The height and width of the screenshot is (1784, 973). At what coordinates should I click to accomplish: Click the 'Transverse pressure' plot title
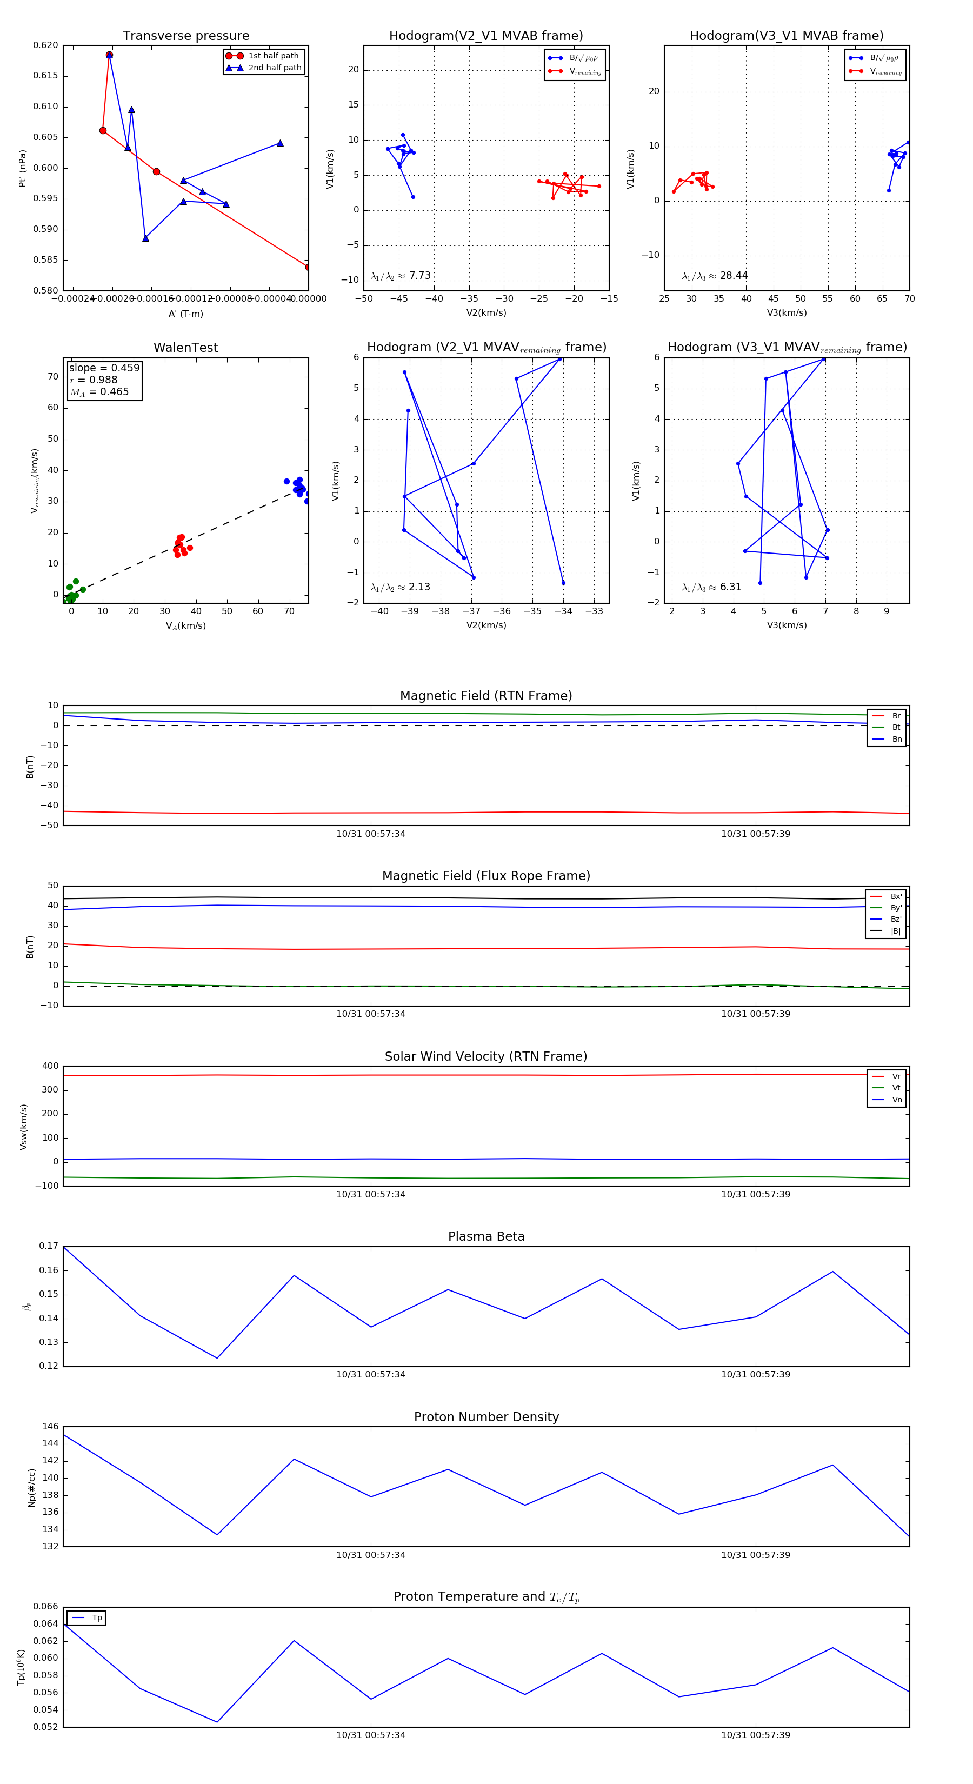[185, 36]
